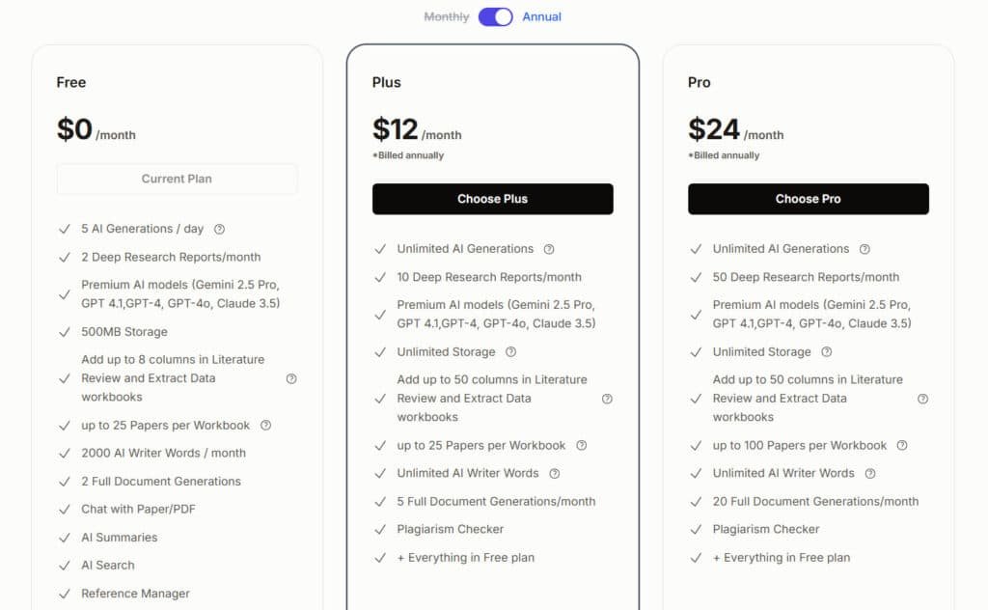Open tooltip for 'Unlimited AI Generations' in Pro plan
Viewport: 988px width, 610px height.
[x=864, y=249]
